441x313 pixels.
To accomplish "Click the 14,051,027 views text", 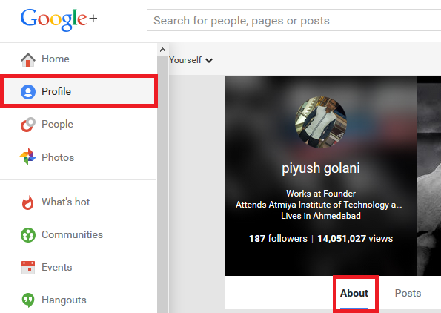I will 355,239.
